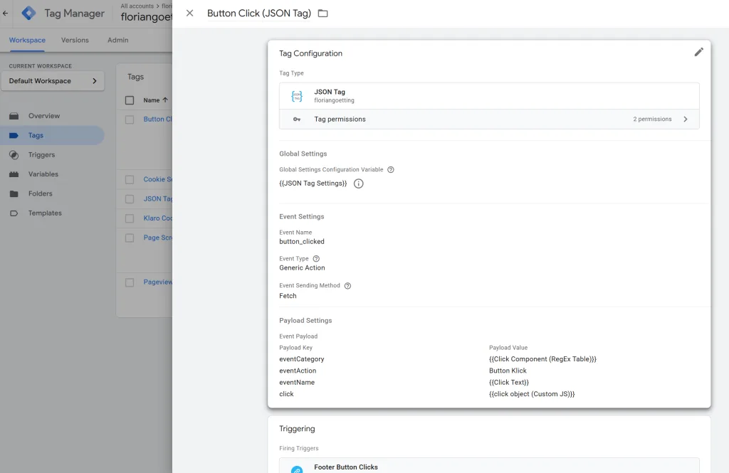Open the Overview section icon

coord(14,116)
